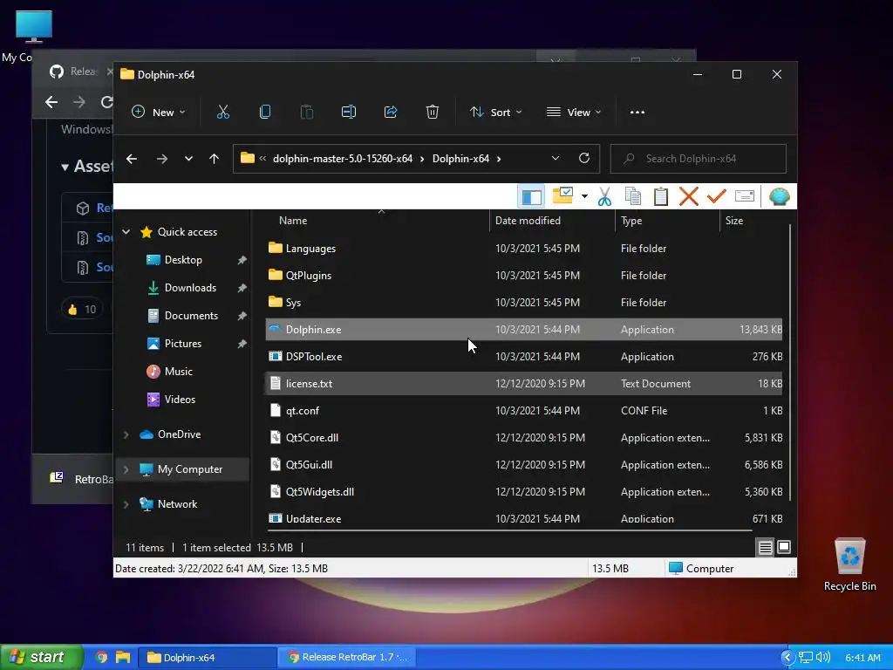Viewport: 893px width, 670px height.
Task: Select Documents in Quick access
Action: 191,316
